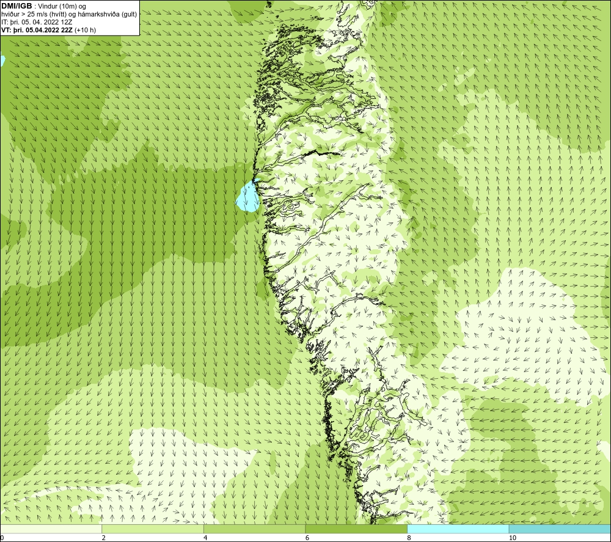The width and height of the screenshot is (611, 542).
Task: Click the legend value 10
Action: coord(513,538)
